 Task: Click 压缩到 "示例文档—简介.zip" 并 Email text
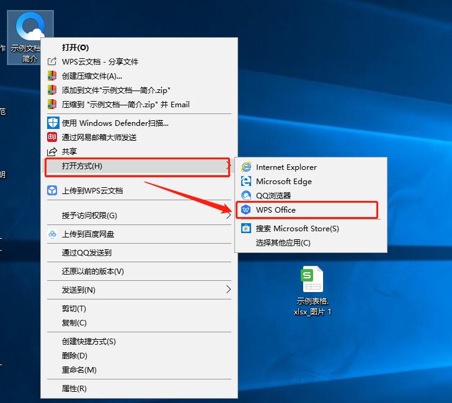pos(126,104)
